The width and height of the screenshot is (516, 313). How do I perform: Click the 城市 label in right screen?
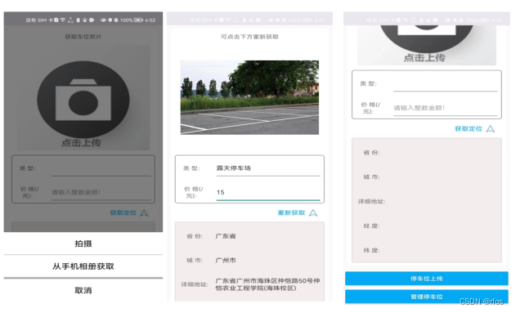coord(371,177)
